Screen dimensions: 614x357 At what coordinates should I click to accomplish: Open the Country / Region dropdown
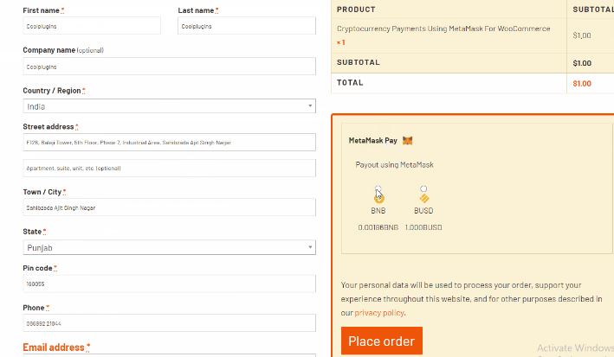coord(169,106)
